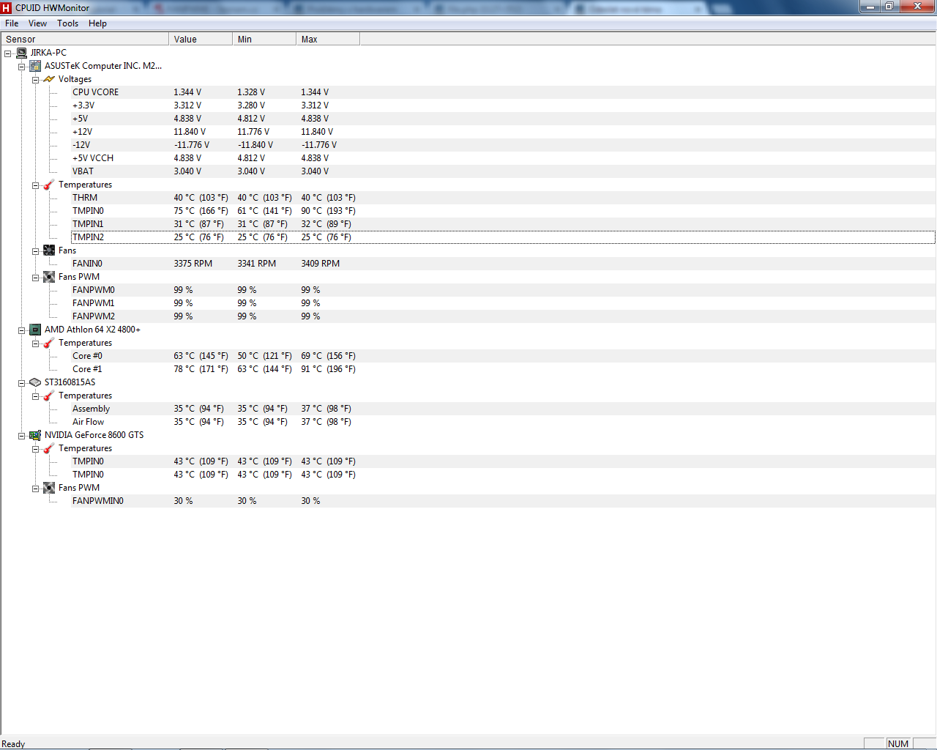This screenshot has height=750, width=937.
Task: Click the ST3160815AS hard drive icon
Action: tap(35, 382)
